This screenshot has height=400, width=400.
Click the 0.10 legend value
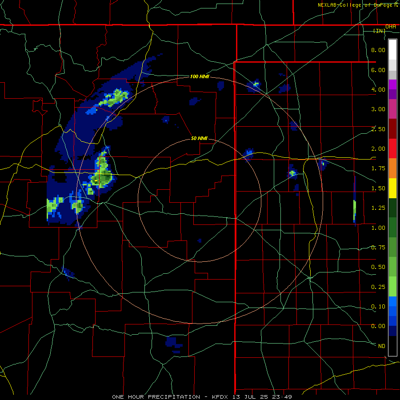378,307
